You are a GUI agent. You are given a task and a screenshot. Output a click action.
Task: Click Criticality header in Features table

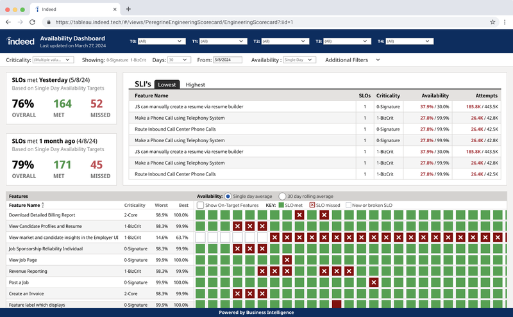coord(135,205)
